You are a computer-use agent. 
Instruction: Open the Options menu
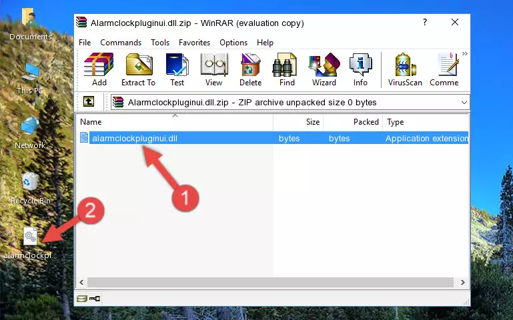pyautogui.click(x=233, y=43)
